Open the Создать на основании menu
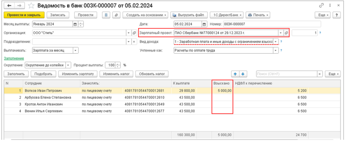This screenshot has height=141, width=345. (145, 15)
